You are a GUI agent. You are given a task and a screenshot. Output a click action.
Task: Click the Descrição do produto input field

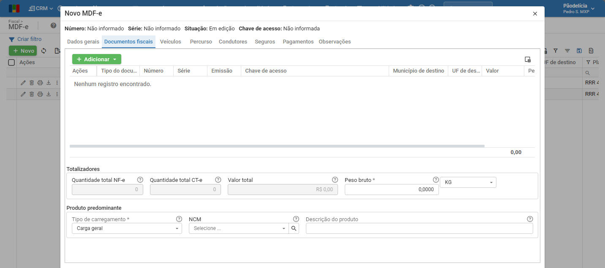click(x=420, y=228)
